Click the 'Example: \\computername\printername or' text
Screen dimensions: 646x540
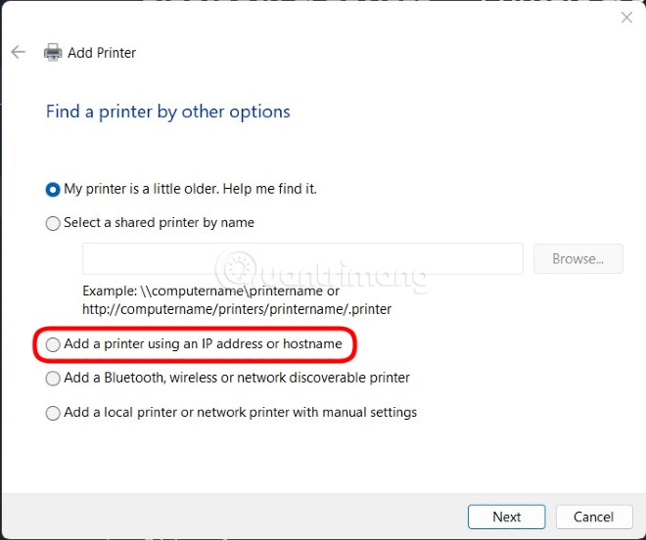pos(211,291)
